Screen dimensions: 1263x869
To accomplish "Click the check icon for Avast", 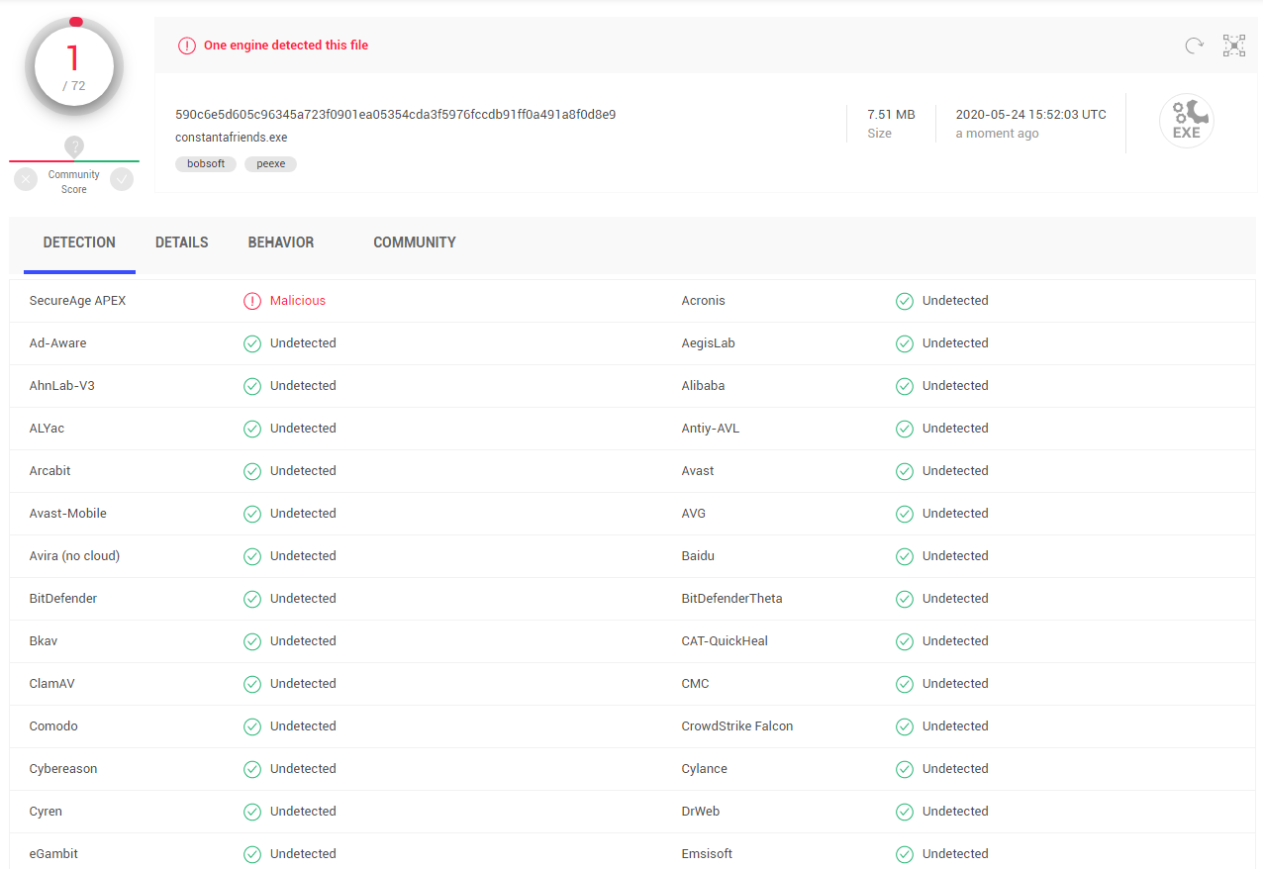I will click(905, 471).
